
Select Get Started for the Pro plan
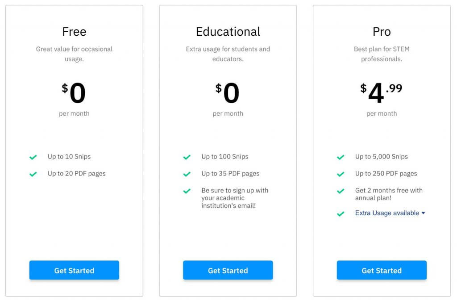pos(382,270)
